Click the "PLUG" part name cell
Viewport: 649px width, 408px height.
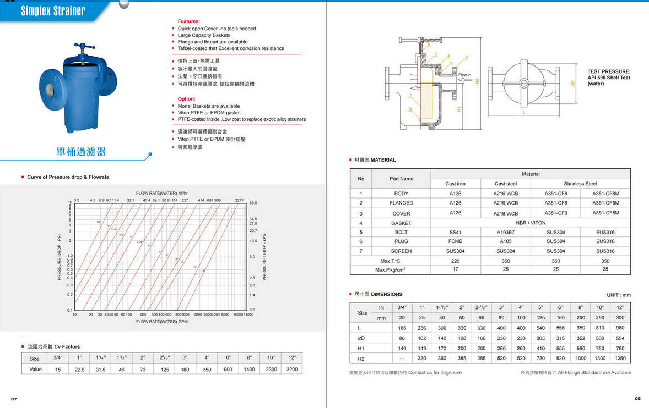point(401,241)
